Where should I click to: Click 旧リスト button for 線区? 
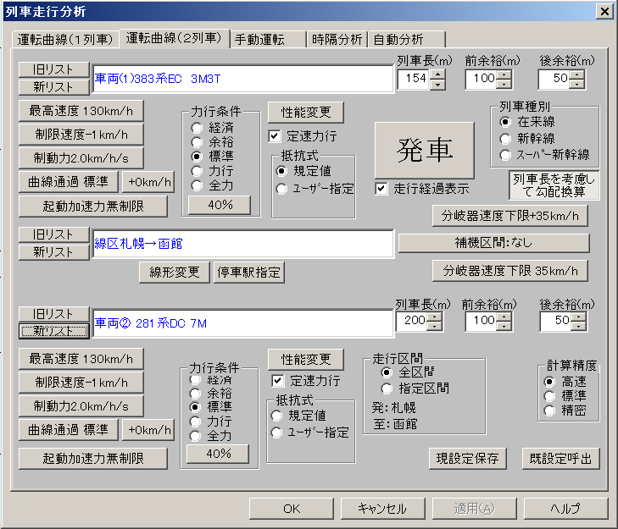coord(54,234)
